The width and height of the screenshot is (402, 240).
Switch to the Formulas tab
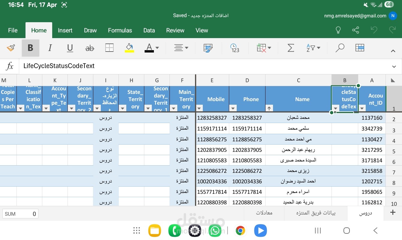pos(120,30)
